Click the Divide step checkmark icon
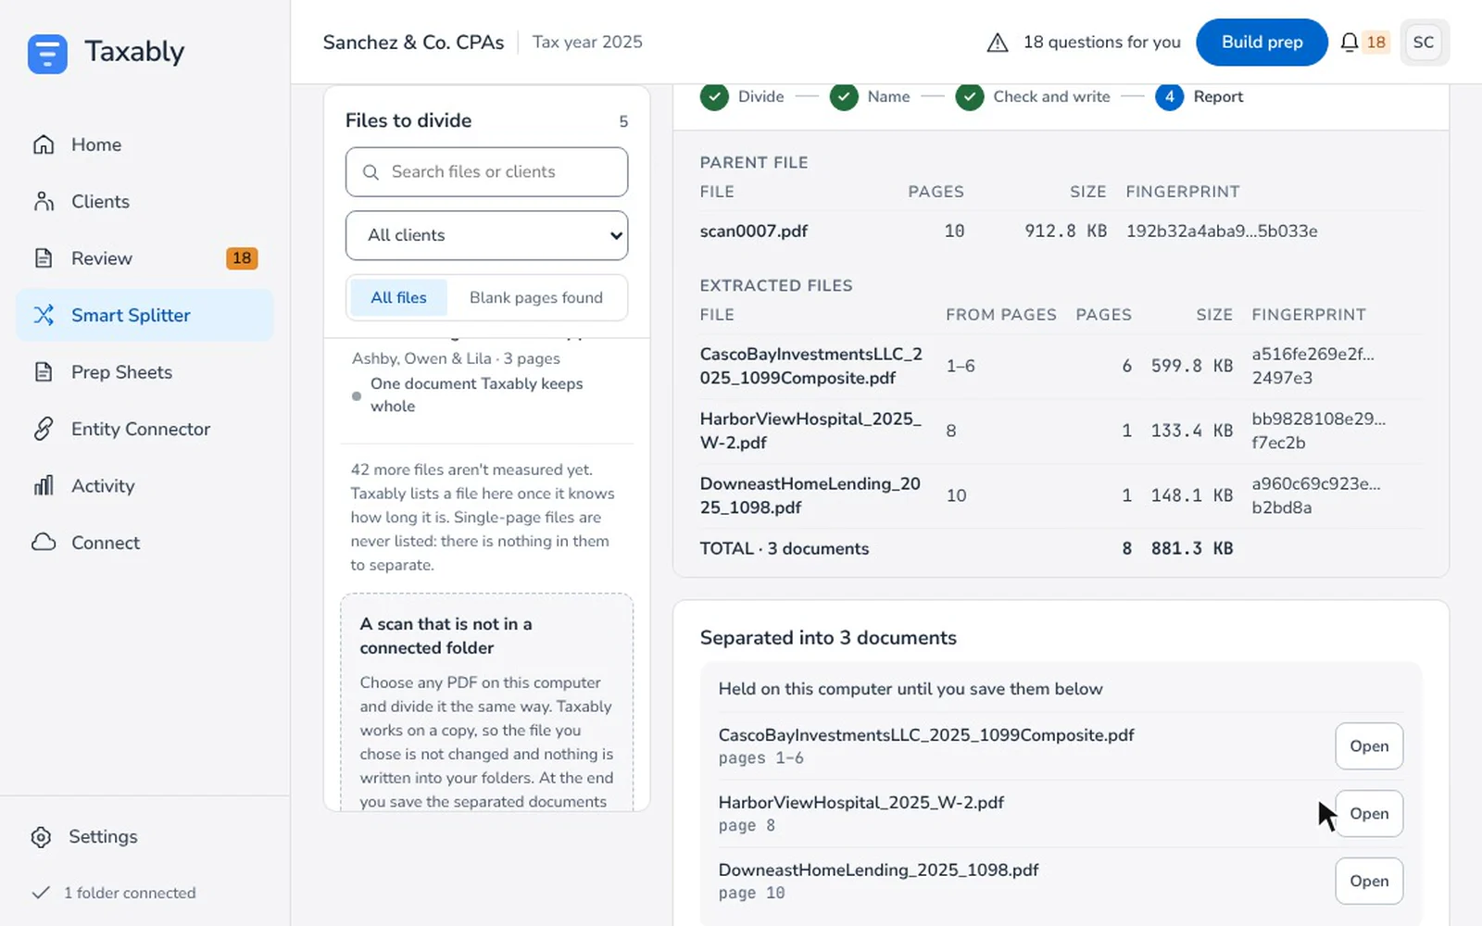This screenshot has width=1482, height=926. pyautogui.click(x=714, y=96)
